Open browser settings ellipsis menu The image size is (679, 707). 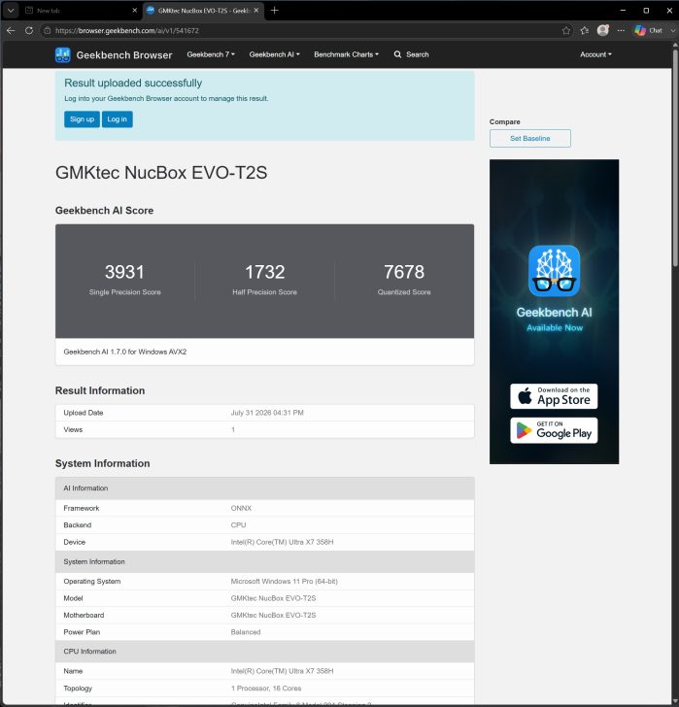tap(622, 31)
